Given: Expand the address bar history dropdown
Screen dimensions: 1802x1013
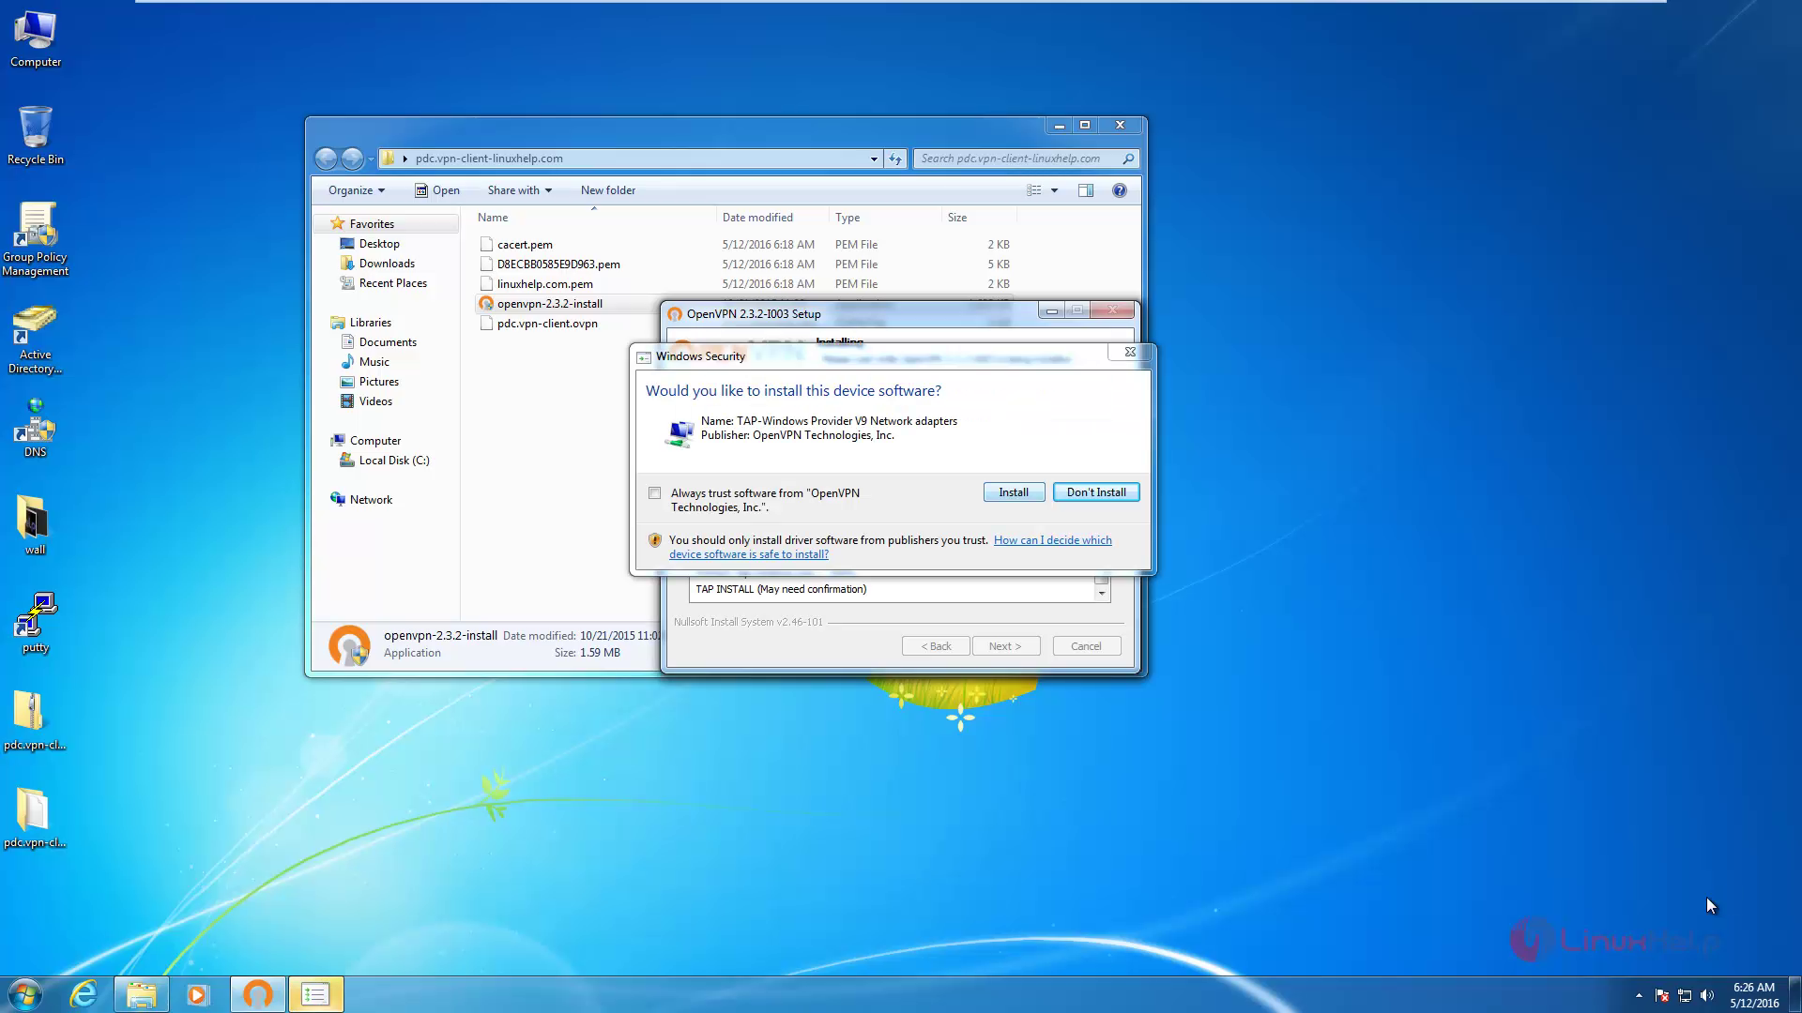Looking at the screenshot, I should (874, 159).
